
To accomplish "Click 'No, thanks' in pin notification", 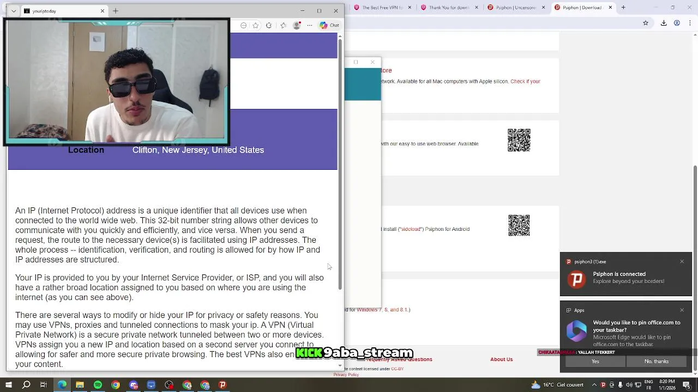I will tap(657, 362).
